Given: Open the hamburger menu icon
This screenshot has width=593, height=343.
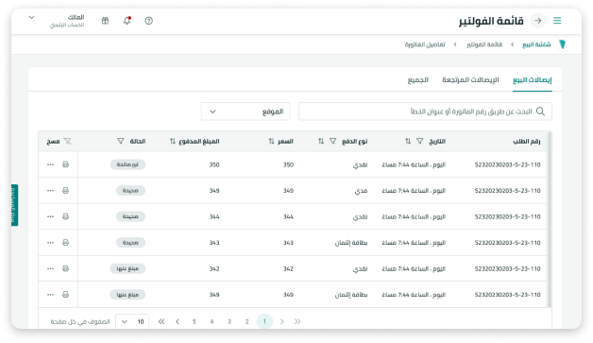Looking at the screenshot, I should [x=557, y=21].
